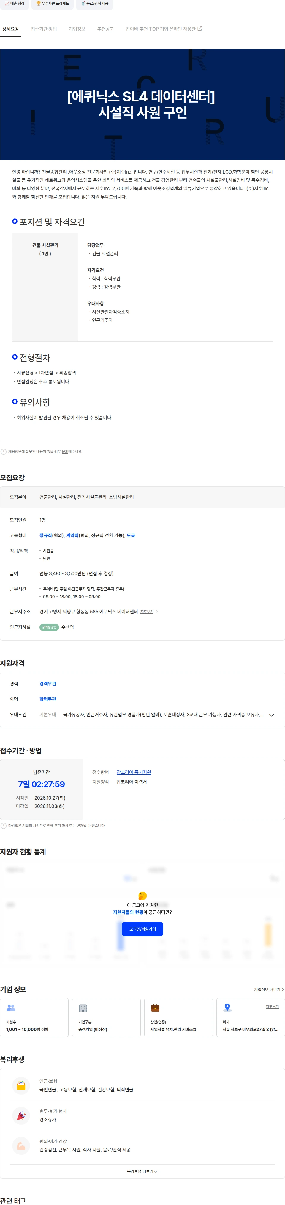Click the info icon beside 마감일은 기업의 사정

(x=4, y=826)
